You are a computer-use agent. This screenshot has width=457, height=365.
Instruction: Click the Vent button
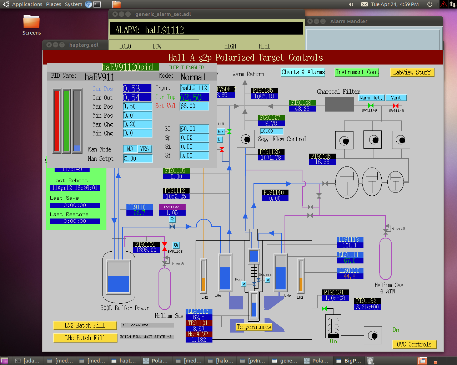396,98
